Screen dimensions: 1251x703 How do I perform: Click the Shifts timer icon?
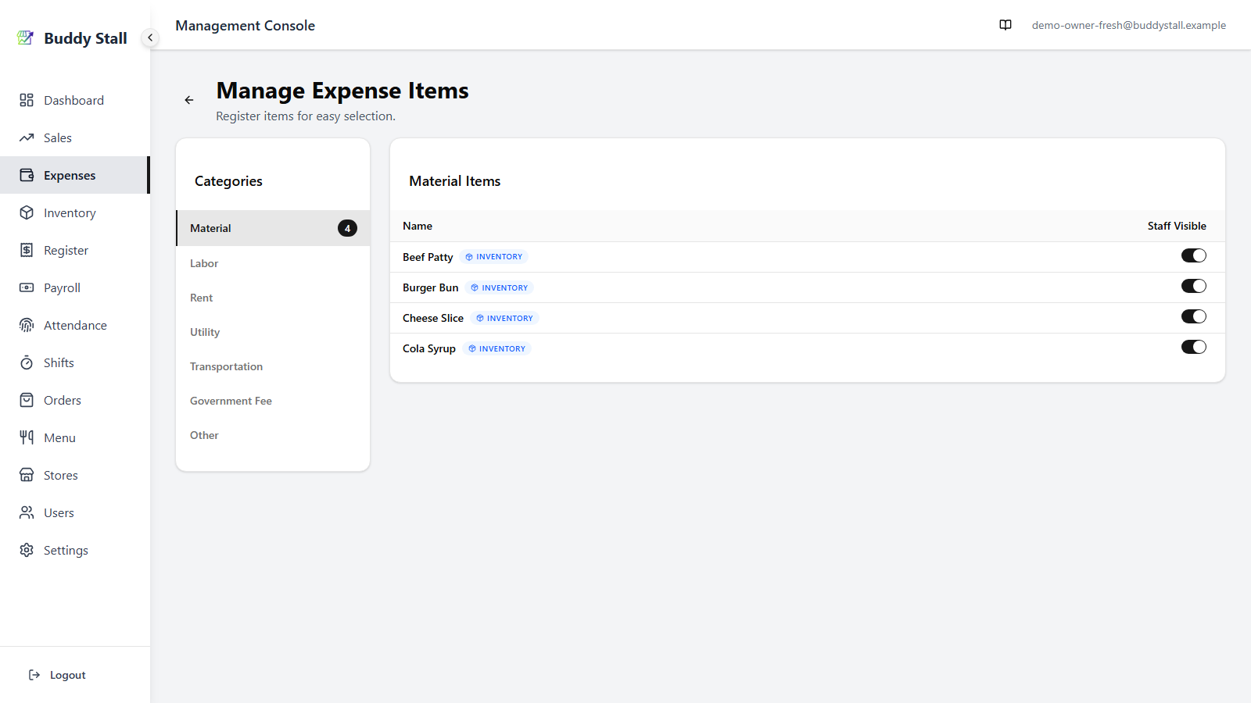point(27,362)
